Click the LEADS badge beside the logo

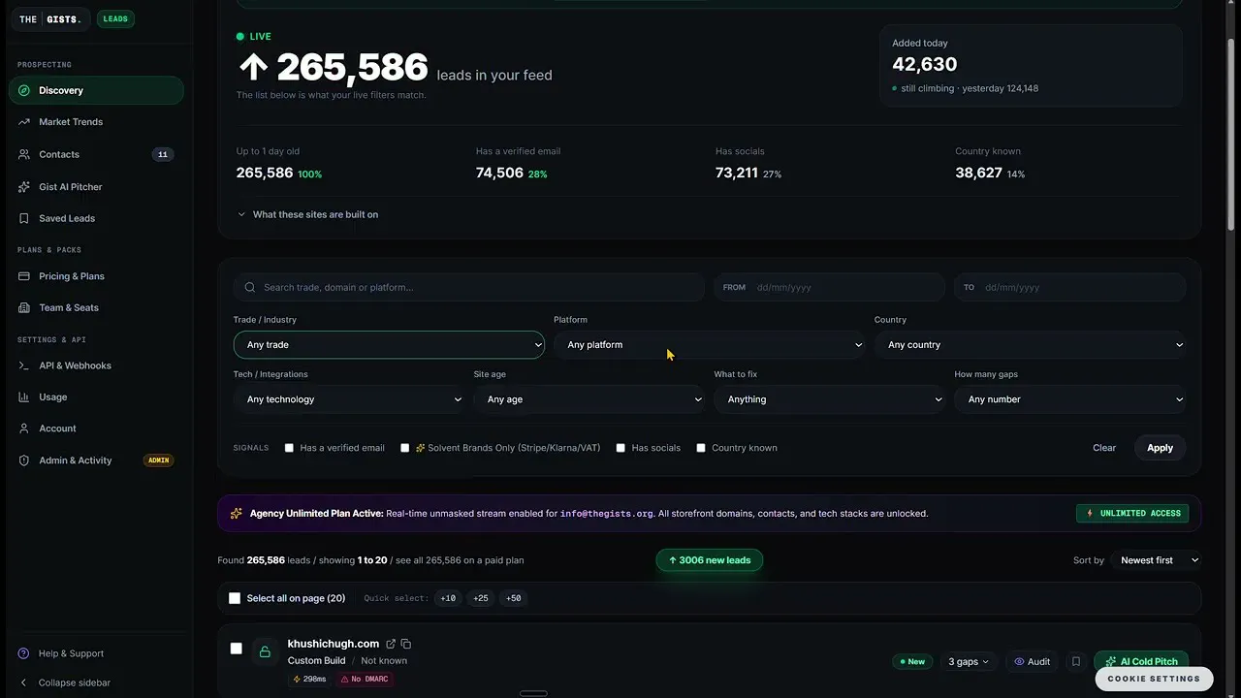tap(115, 19)
